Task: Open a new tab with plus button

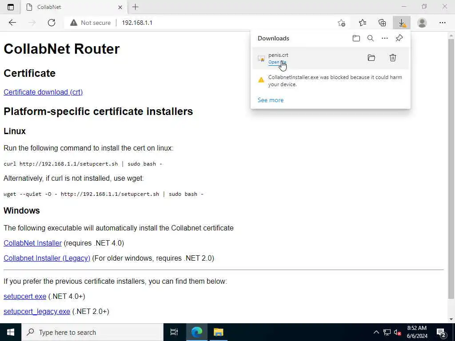Action: [135, 7]
